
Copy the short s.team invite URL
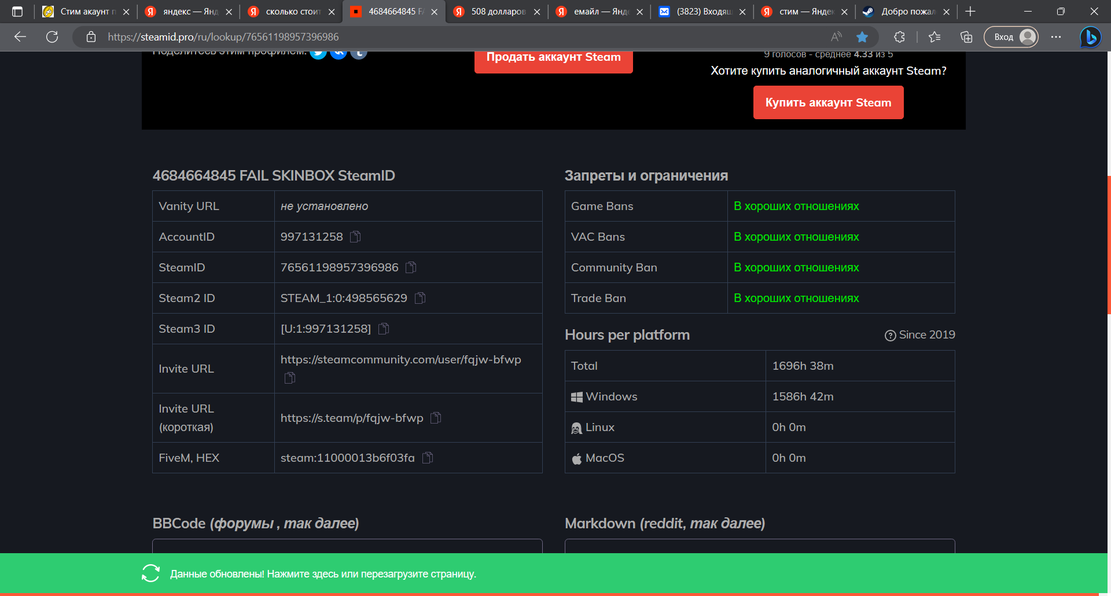click(436, 418)
